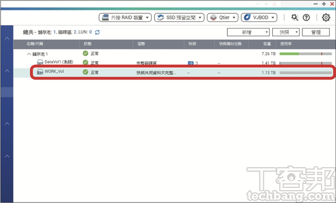
Task: Select the WORK_Vol volume name
Action: click(54, 72)
